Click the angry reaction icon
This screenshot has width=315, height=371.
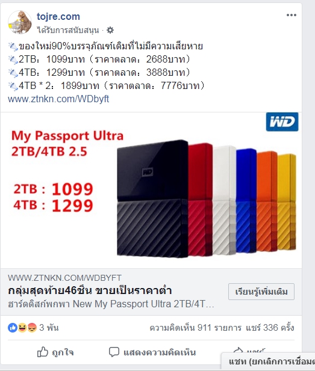click(32, 328)
